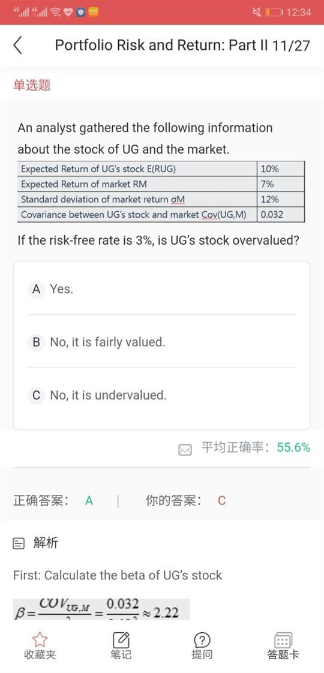This screenshot has width=324, height=673.
Task: Tap the beta formula image
Action: click(x=101, y=609)
